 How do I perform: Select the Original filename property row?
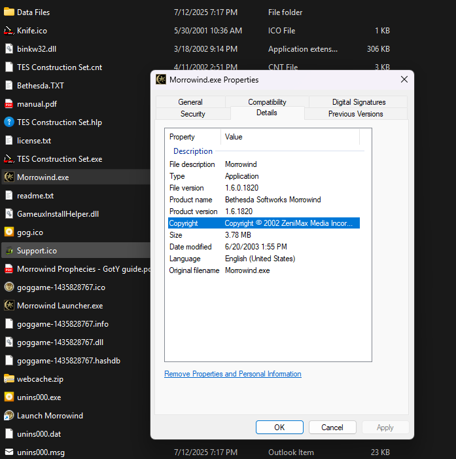click(x=264, y=270)
